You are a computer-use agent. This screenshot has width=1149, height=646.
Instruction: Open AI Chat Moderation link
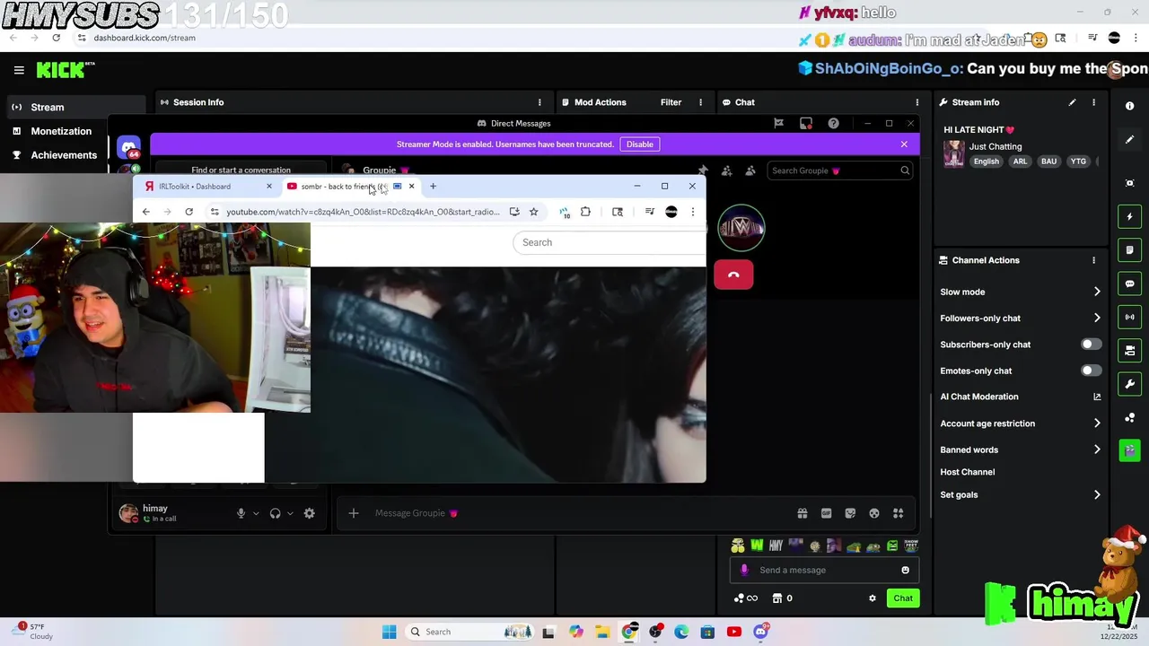[x=1021, y=397]
